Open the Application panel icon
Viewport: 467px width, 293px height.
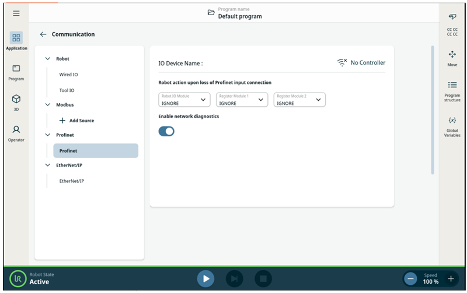click(x=16, y=38)
